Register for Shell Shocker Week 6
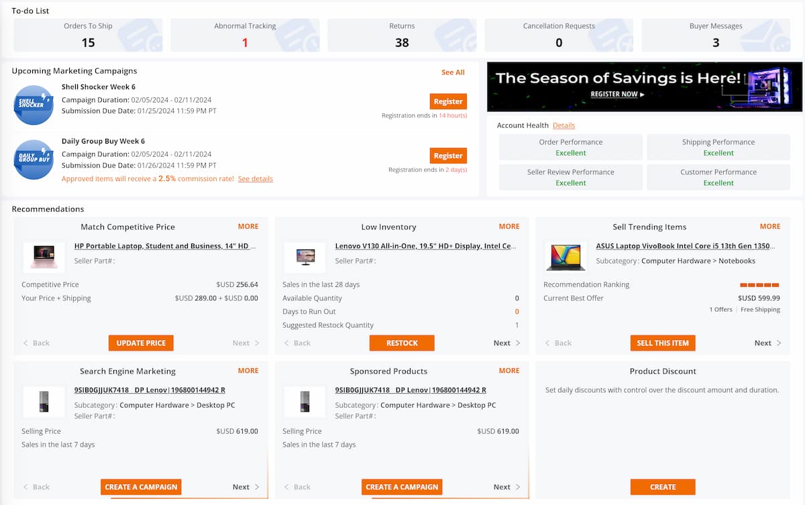The width and height of the screenshot is (805, 505). coord(448,101)
